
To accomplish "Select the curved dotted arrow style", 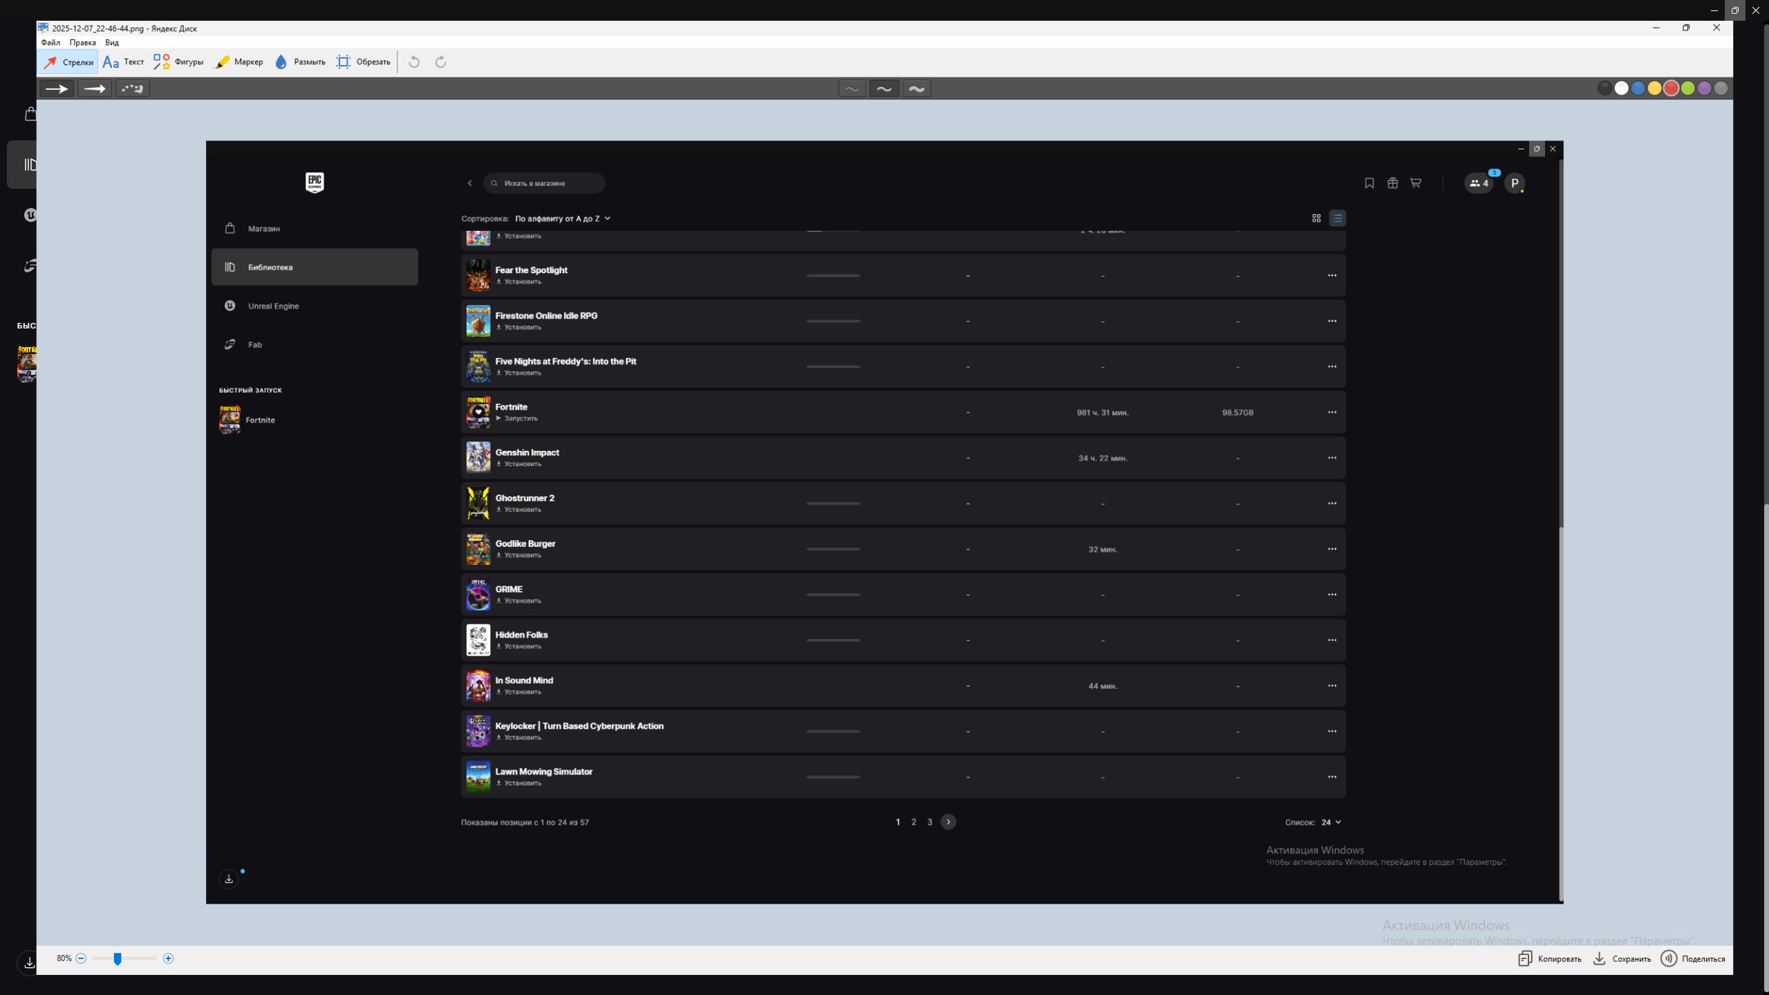I will coord(132,89).
